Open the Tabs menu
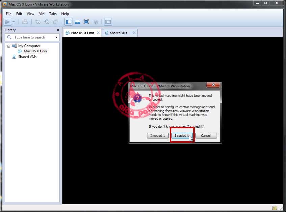 coord(53,14)
